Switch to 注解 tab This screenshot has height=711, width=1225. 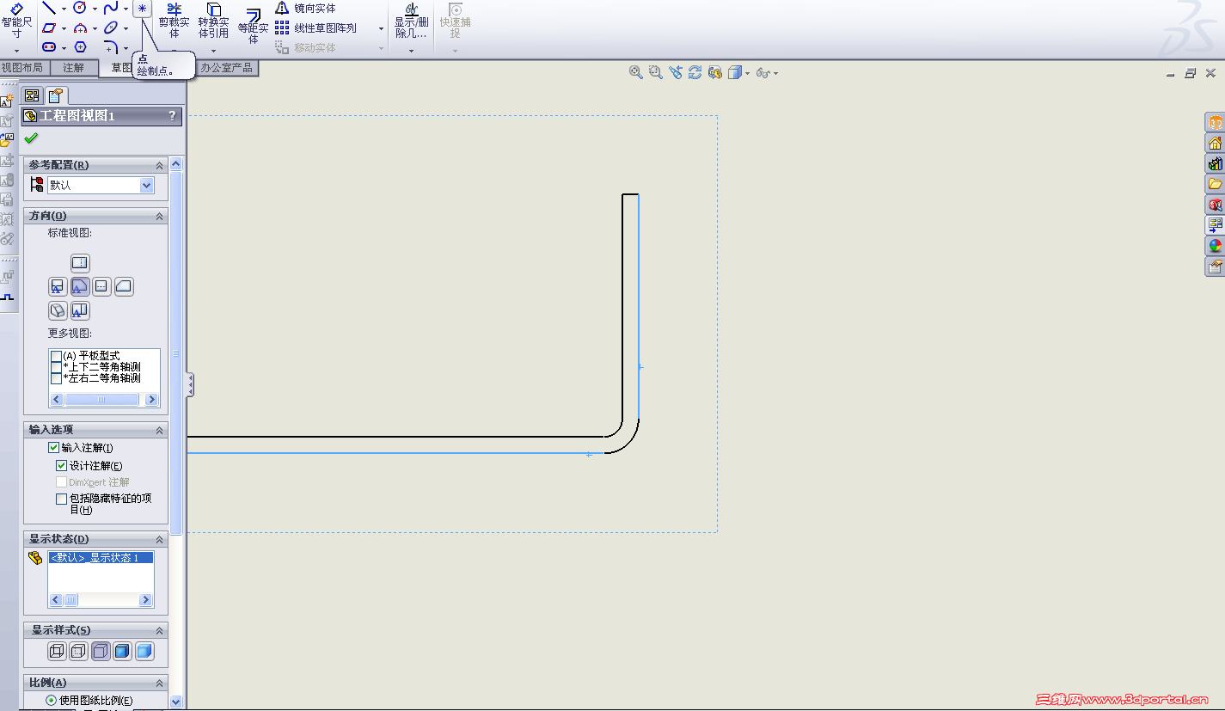74,67
